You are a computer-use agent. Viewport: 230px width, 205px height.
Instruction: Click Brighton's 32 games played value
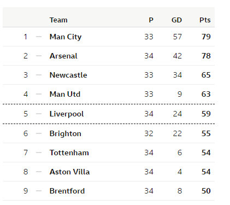point(149,133)
